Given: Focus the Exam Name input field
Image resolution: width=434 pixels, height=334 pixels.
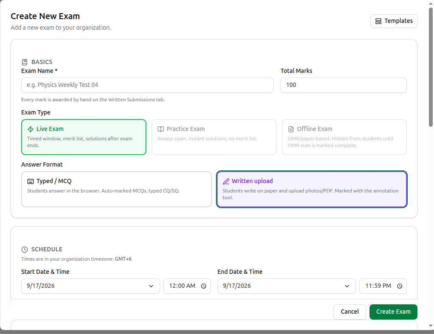Looking at the screenshot, I should [147, 85].
